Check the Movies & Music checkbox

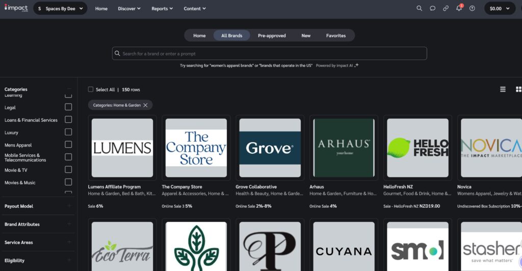68,182
